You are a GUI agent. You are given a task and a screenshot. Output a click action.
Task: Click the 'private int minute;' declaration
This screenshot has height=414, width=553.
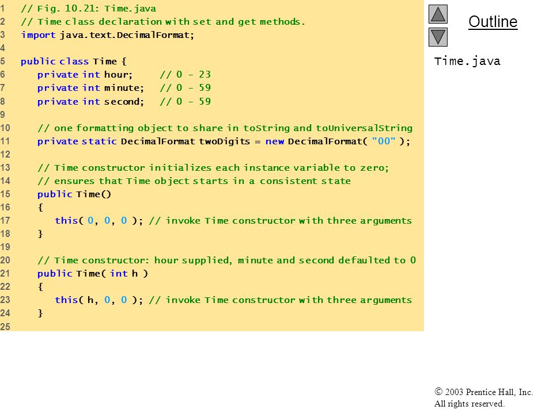click(90, 87)
